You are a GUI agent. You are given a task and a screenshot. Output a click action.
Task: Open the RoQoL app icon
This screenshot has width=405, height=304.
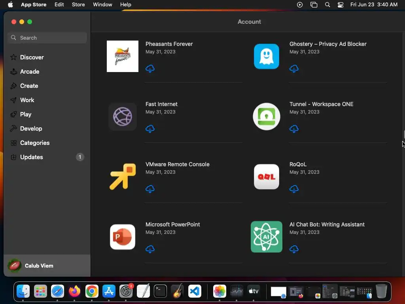click(x=266, y=177)
